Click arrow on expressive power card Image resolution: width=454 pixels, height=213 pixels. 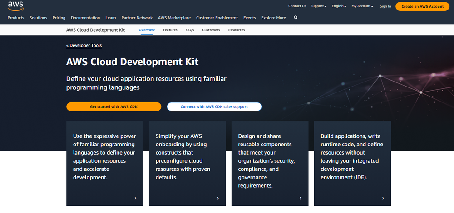click(x=135, y=198)
